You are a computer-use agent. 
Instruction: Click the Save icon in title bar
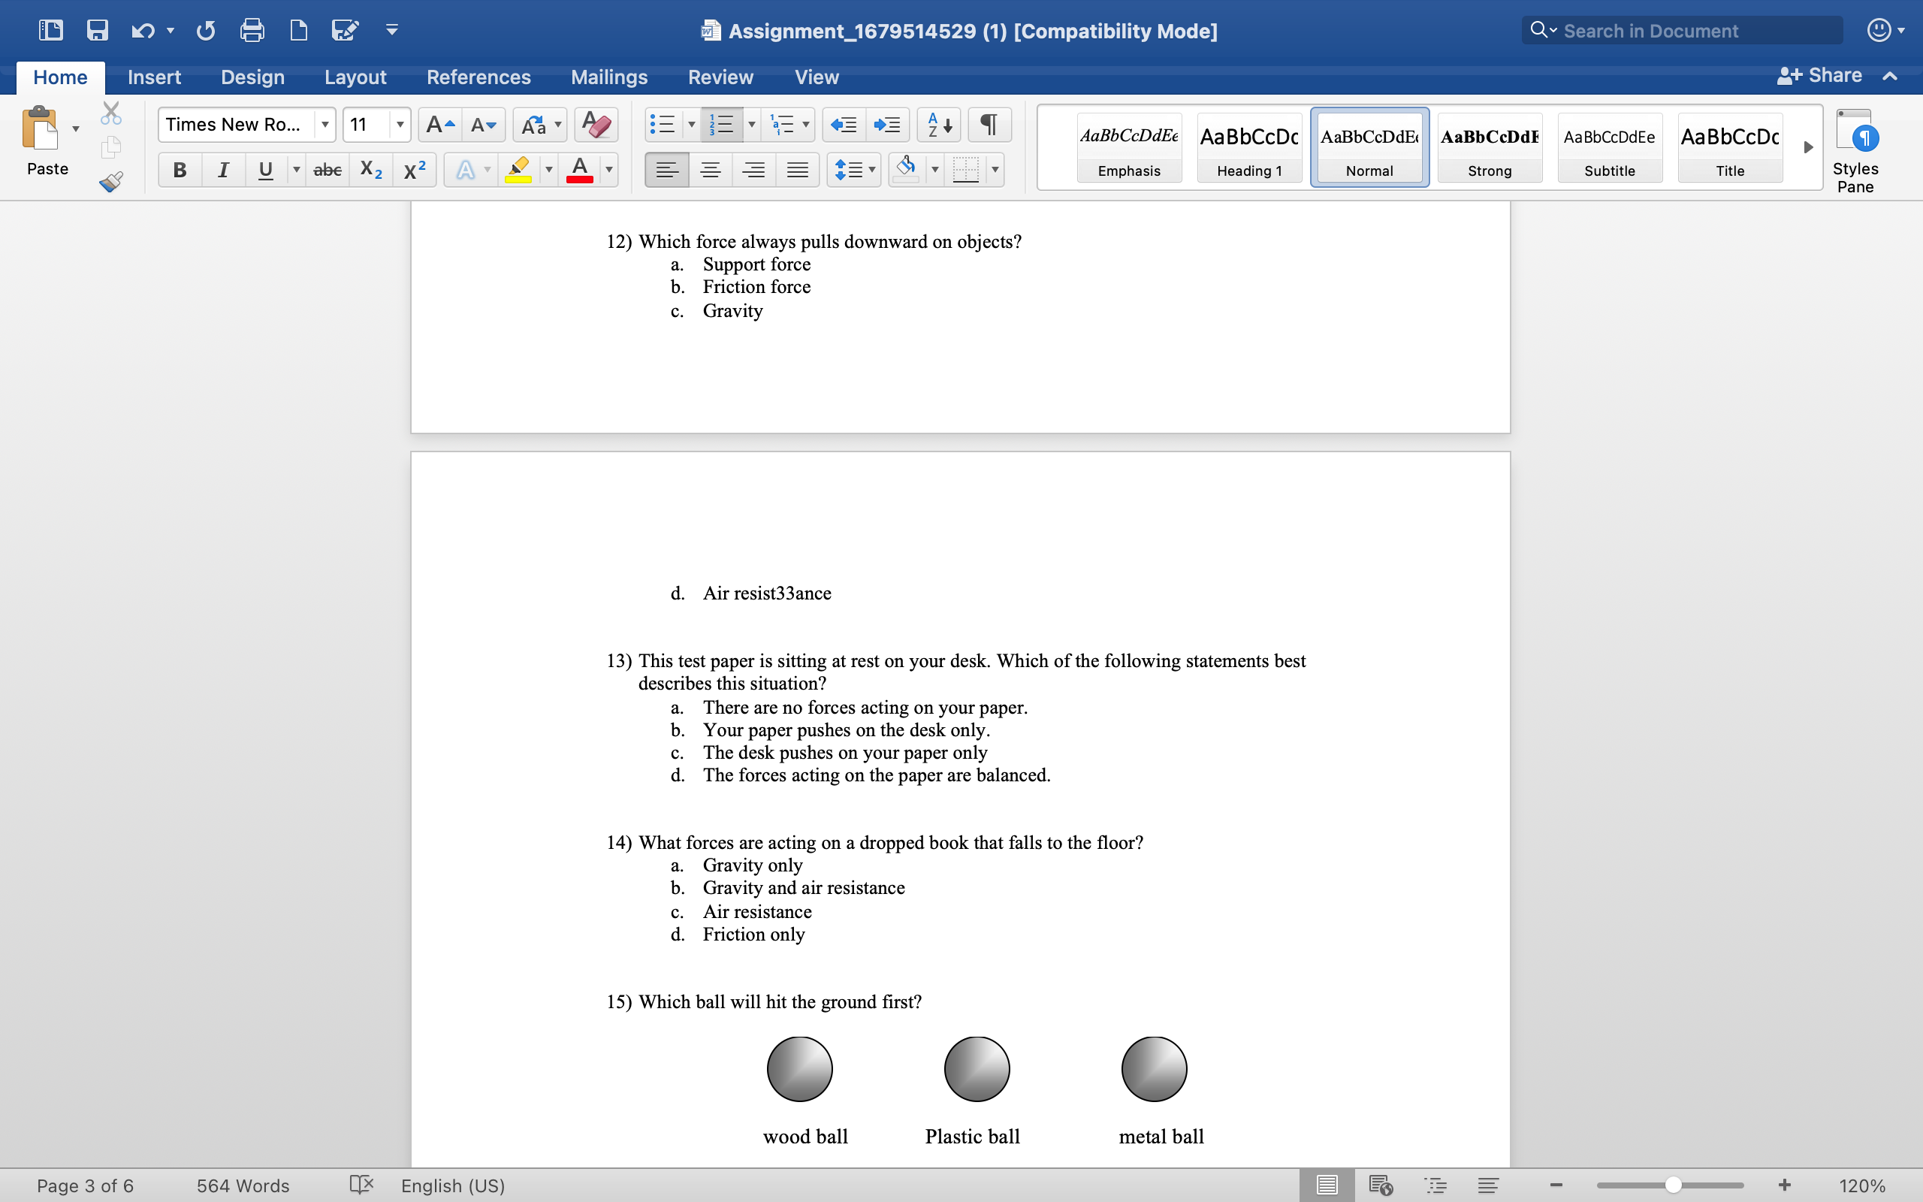pyautogui.click(x=97, y=30)
